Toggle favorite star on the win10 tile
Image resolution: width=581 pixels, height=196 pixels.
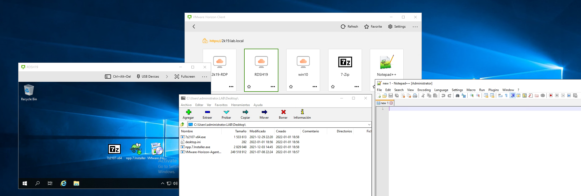point(291,87)
